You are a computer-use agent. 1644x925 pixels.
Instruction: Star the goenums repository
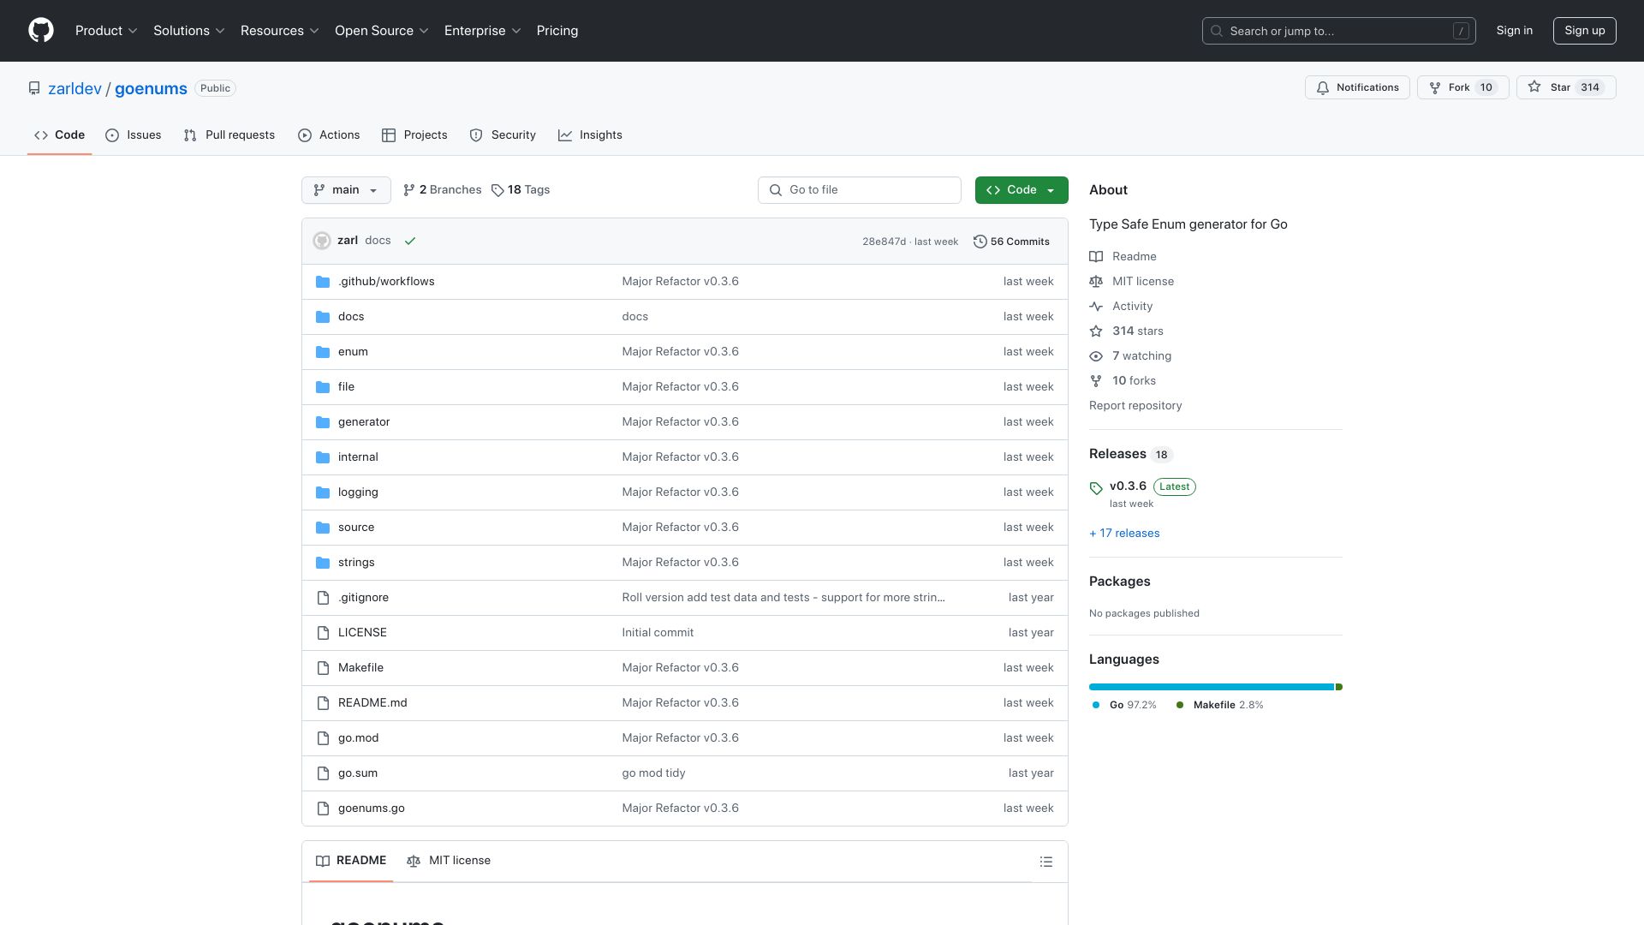point(1566,87)
